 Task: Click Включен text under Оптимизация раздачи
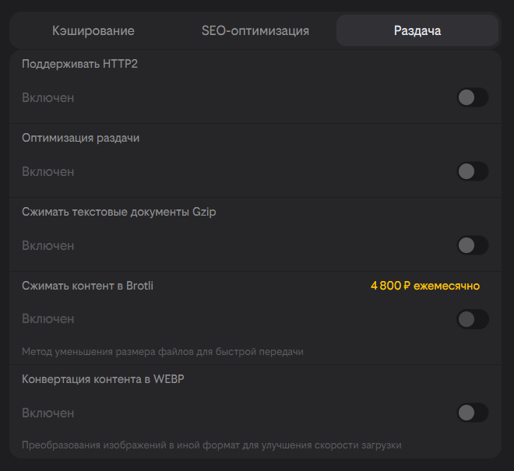click(x=48, y=171)
